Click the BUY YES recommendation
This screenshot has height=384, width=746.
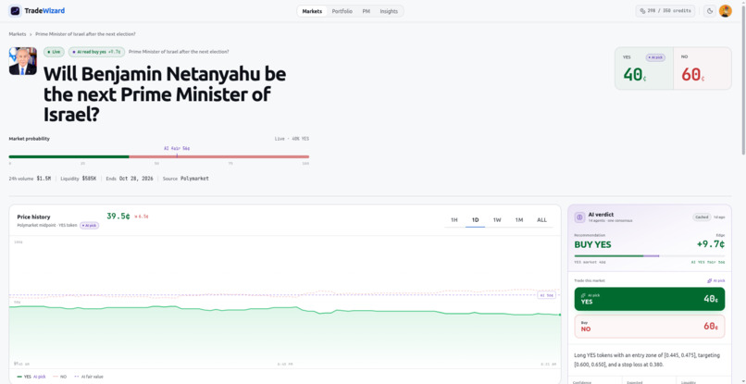pyautogui.click(x=592, y=244)
